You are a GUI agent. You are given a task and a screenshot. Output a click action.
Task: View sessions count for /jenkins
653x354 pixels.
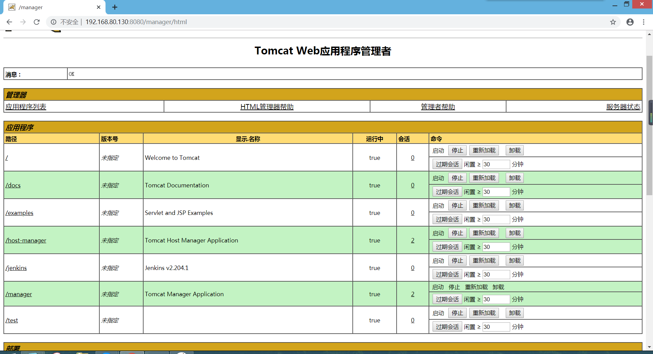pos(413,268)
